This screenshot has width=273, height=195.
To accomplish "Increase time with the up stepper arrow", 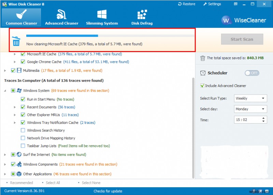I will coord(263,118).
